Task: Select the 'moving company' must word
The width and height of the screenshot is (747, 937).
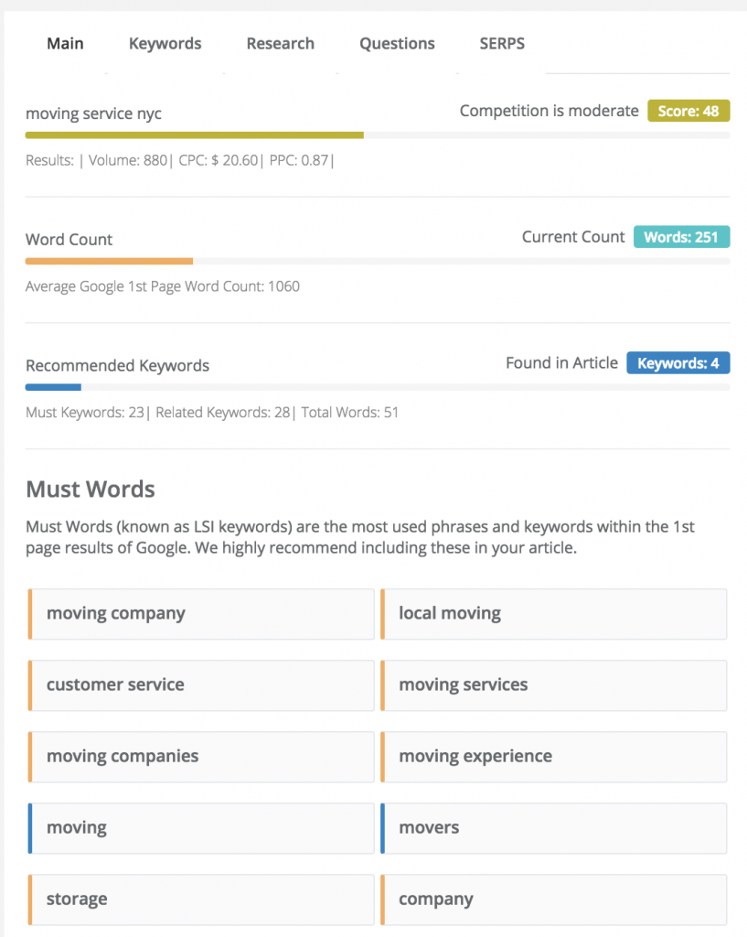Action: (x=201, y=614)
